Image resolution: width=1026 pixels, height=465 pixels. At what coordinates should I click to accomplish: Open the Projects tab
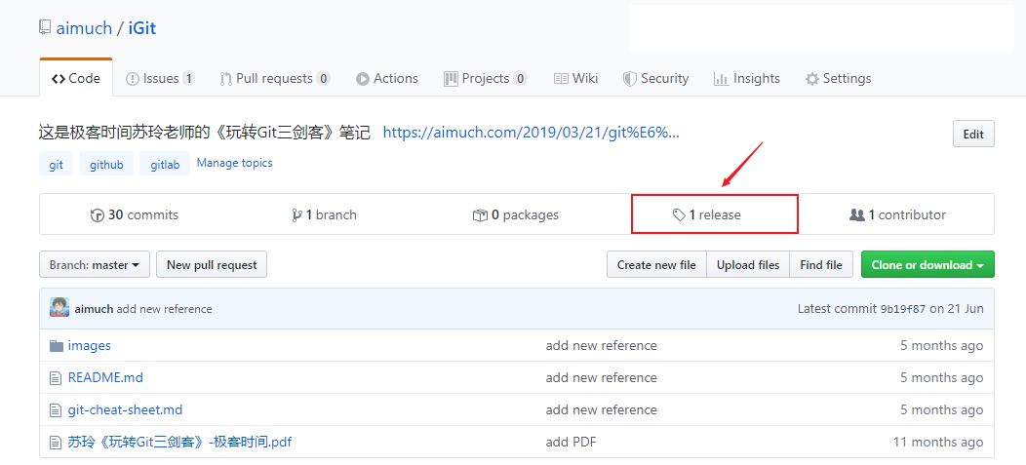[486, 79]
